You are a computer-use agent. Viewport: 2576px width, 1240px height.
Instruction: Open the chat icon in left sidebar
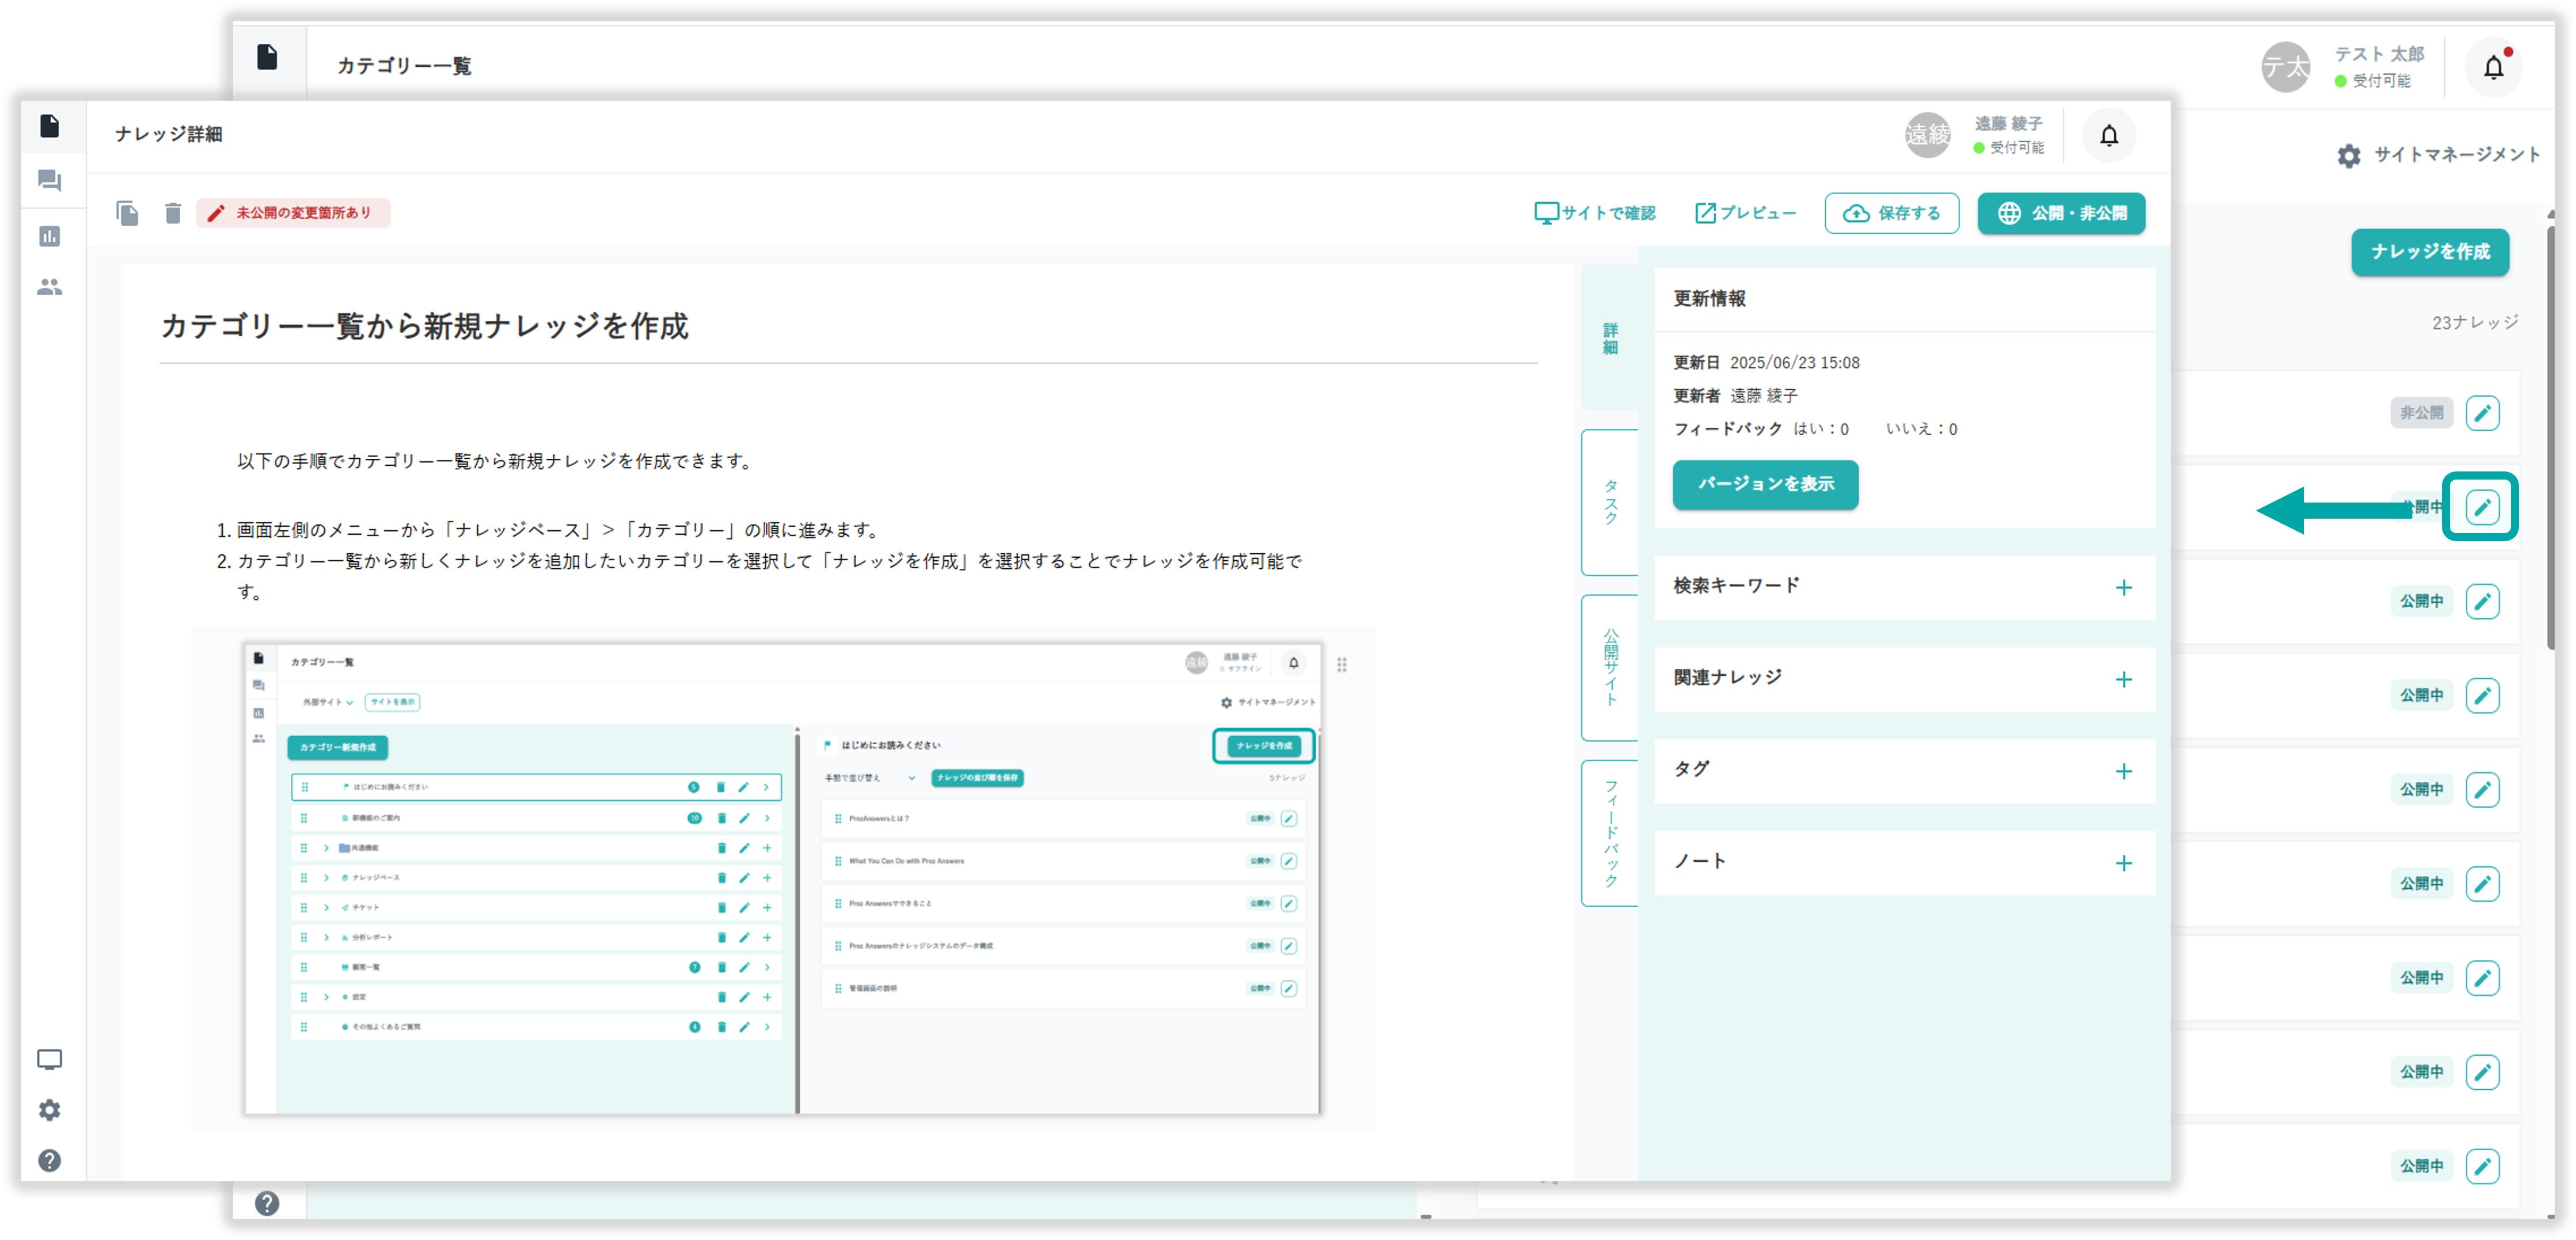coord(49,181)
